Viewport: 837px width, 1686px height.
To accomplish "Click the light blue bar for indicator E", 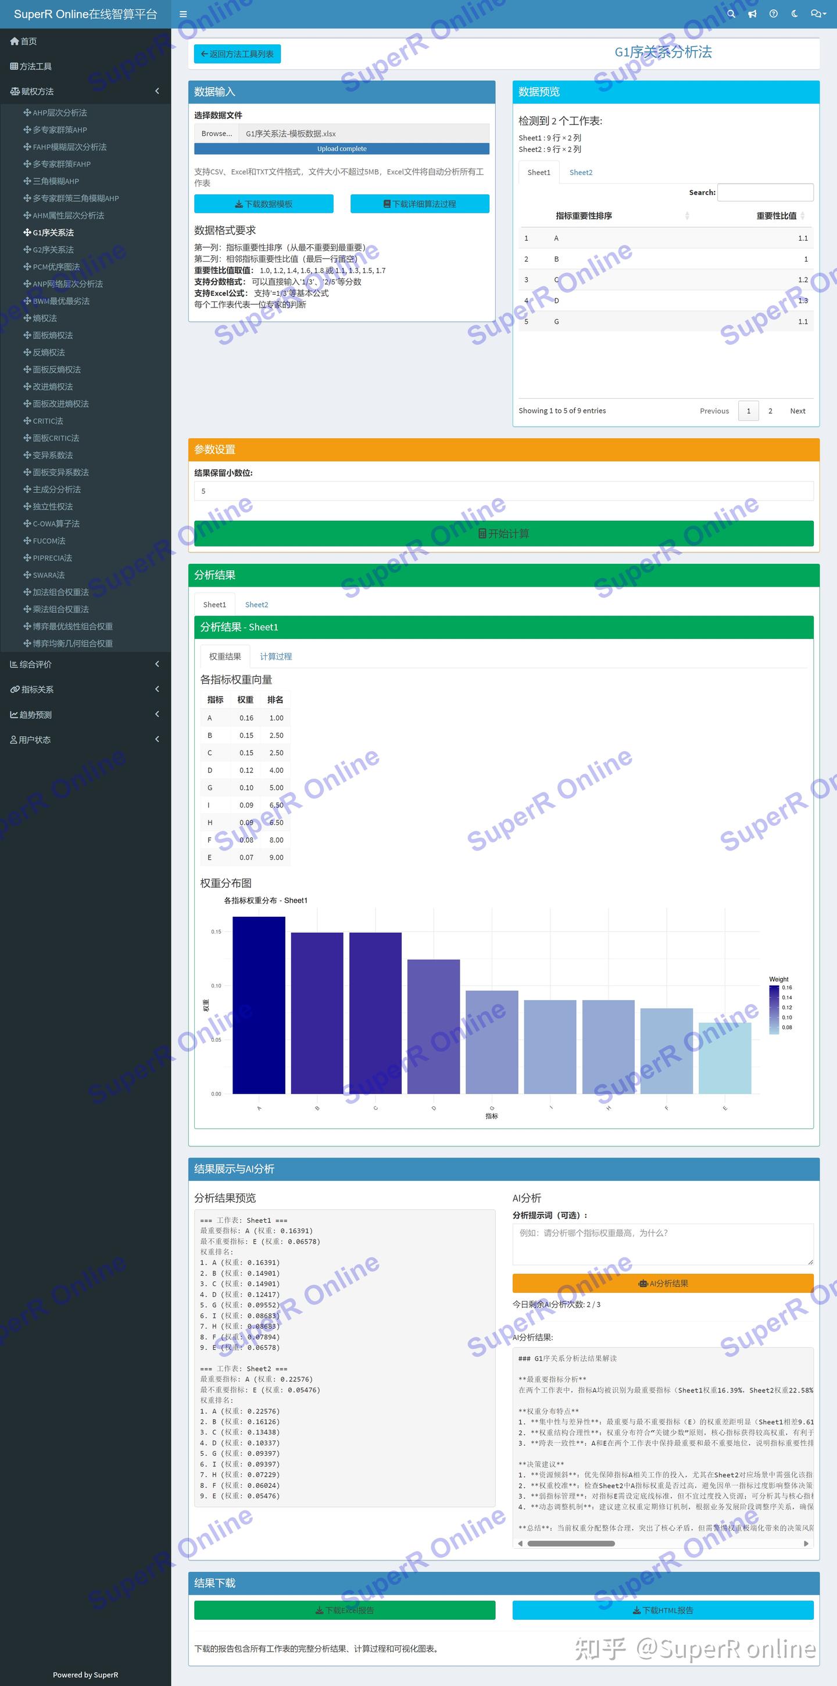I will [725, 1058].
